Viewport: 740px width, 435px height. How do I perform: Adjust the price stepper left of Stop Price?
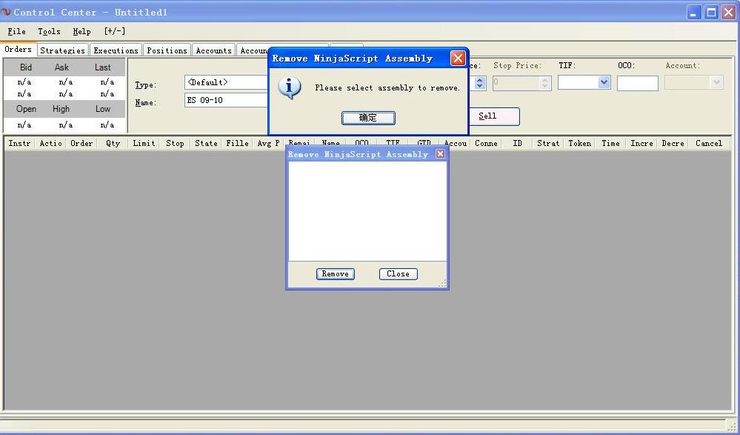click(480, 83)
